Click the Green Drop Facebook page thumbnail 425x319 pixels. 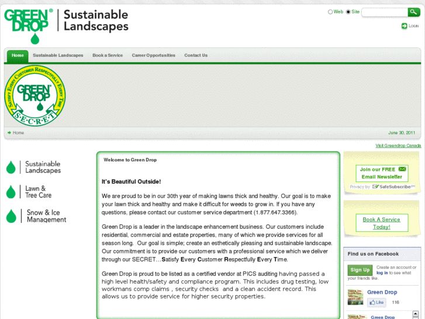click(x=355, y=297)
